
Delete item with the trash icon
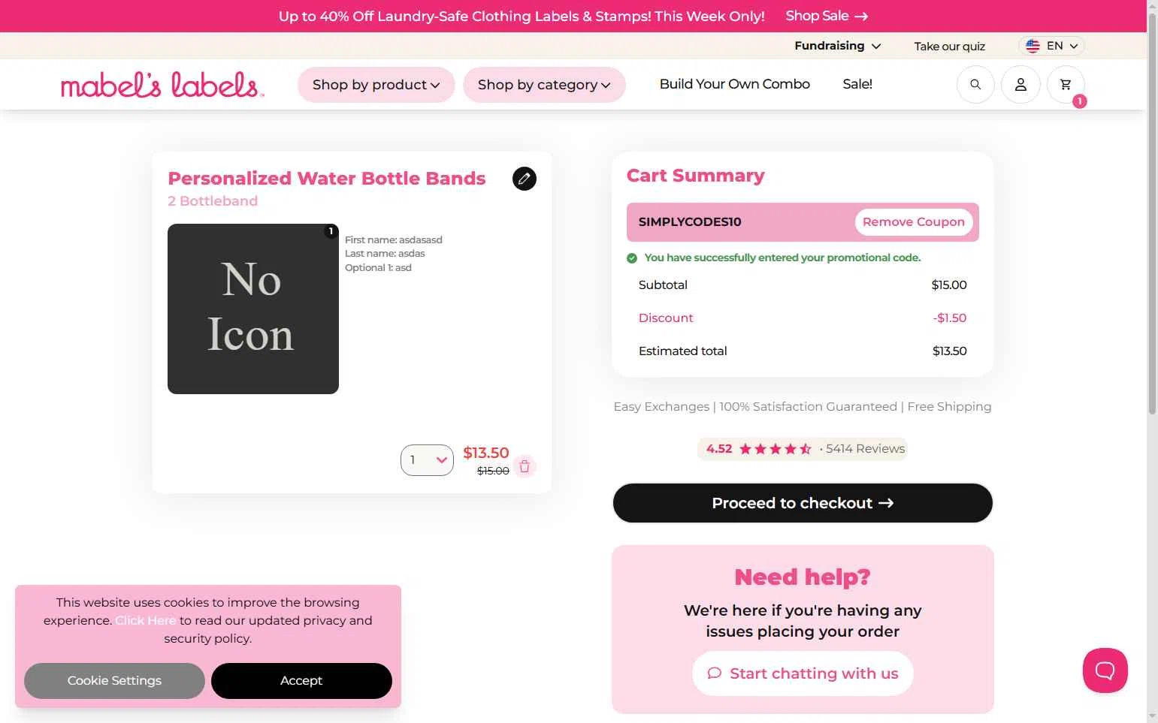[x=525, y=466]
